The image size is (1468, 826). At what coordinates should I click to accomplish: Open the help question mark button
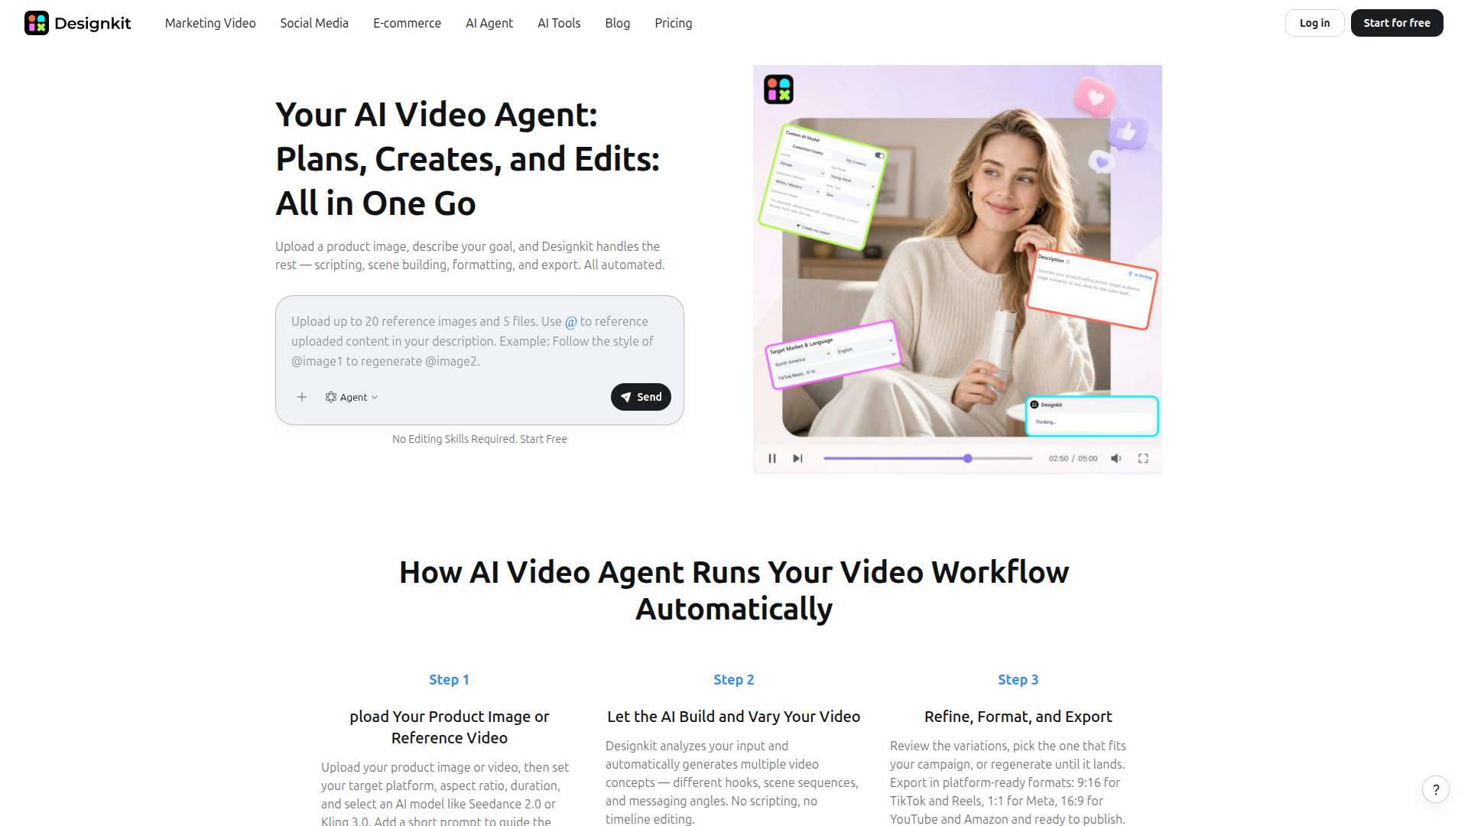[1436, 790]
